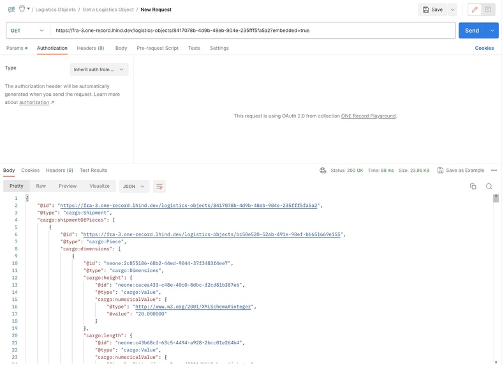Click the New Request title

[156, 10]
